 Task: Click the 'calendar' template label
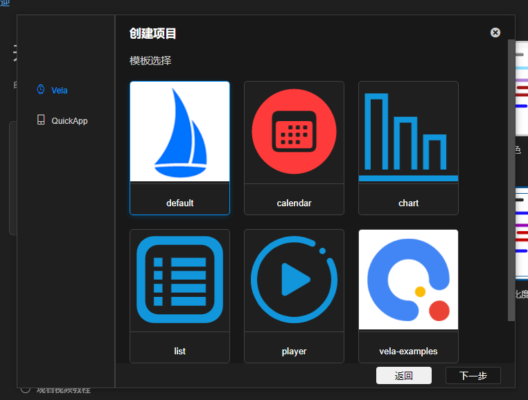click(x=294, y=203)
